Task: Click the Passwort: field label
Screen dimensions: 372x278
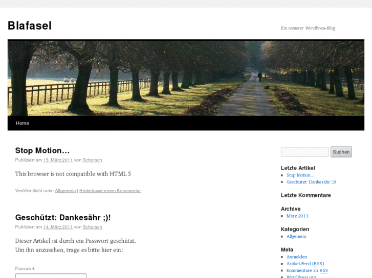Action: click(x=25, y=268)
